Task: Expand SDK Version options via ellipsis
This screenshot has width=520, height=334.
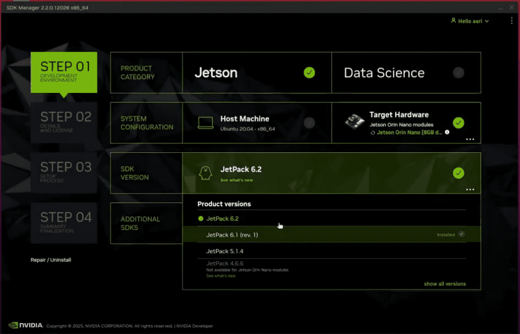Action: (471, 190)
